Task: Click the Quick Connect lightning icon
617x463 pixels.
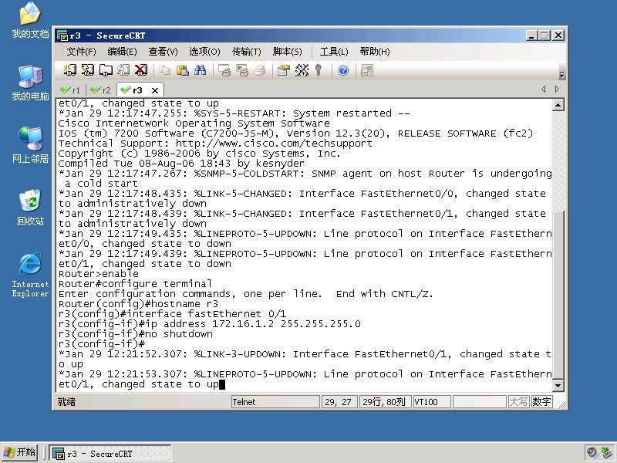Action: coord(88,70)
